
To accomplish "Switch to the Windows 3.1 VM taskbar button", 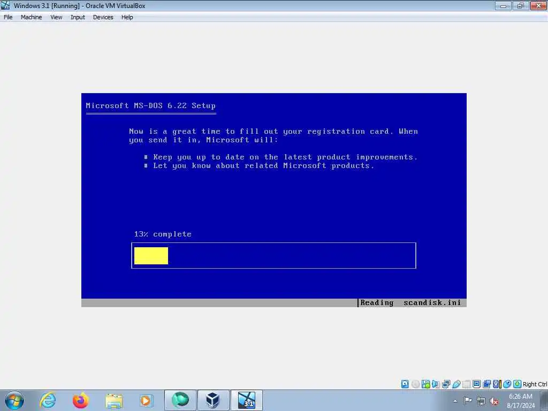I will (246, 400).
